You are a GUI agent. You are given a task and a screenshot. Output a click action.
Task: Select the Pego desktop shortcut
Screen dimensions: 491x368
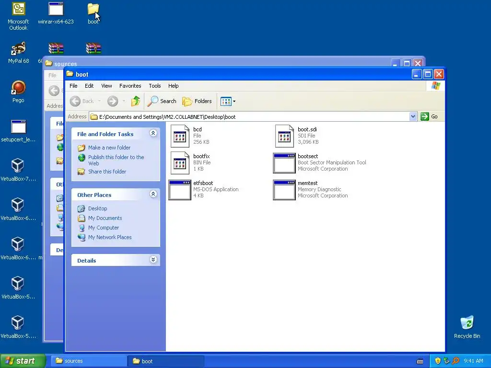coord(18,92)
